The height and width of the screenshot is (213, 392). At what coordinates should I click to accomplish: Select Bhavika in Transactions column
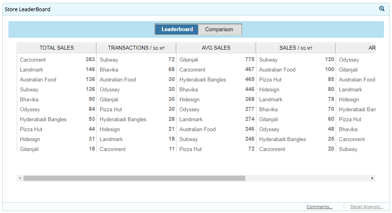click(109, 70)
